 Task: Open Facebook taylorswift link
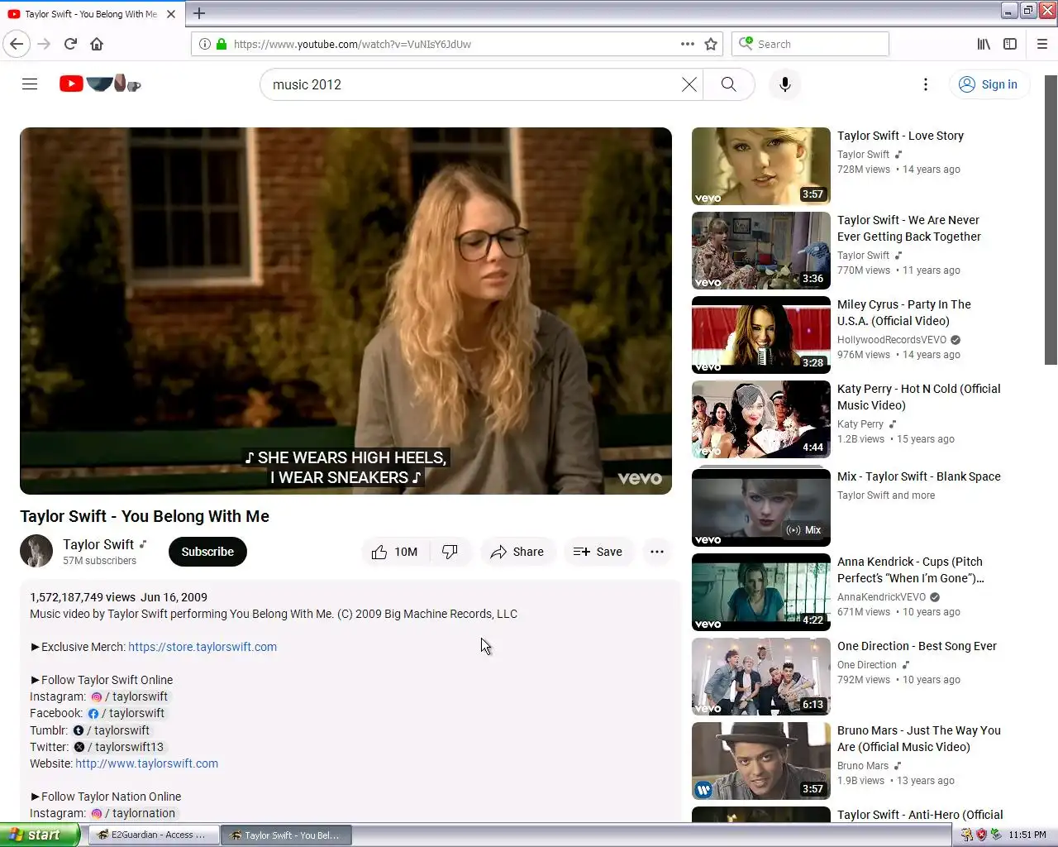[126, 713]
